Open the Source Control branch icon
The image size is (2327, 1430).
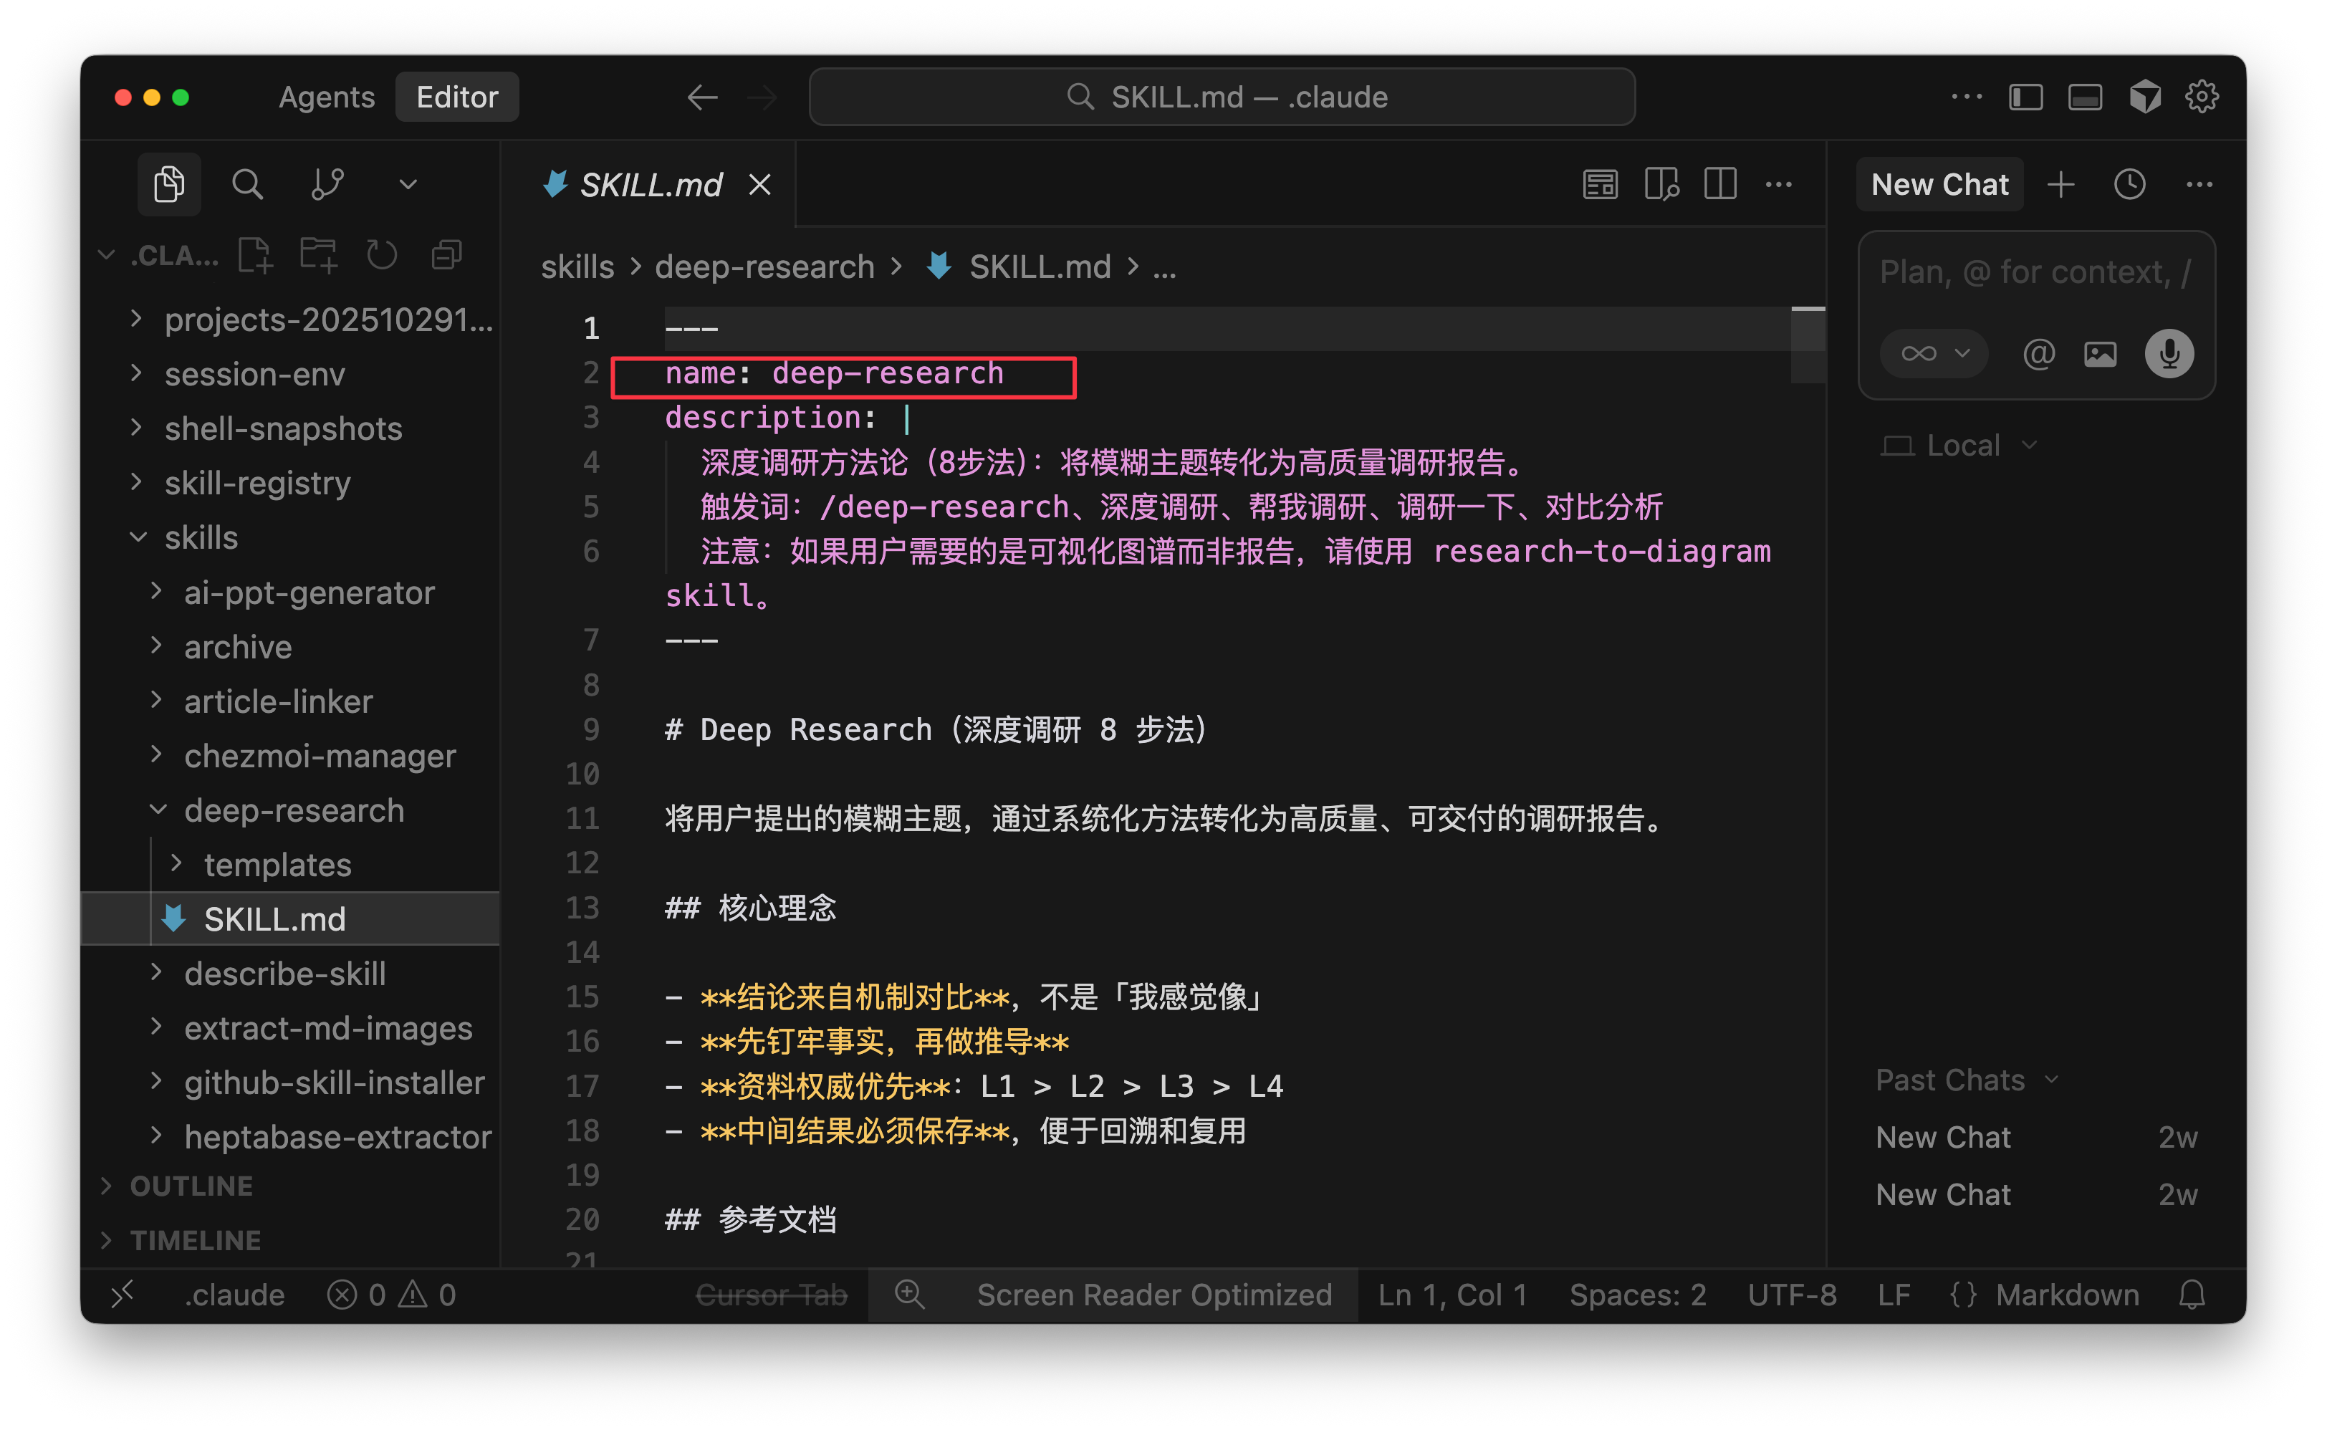(327, 183)
